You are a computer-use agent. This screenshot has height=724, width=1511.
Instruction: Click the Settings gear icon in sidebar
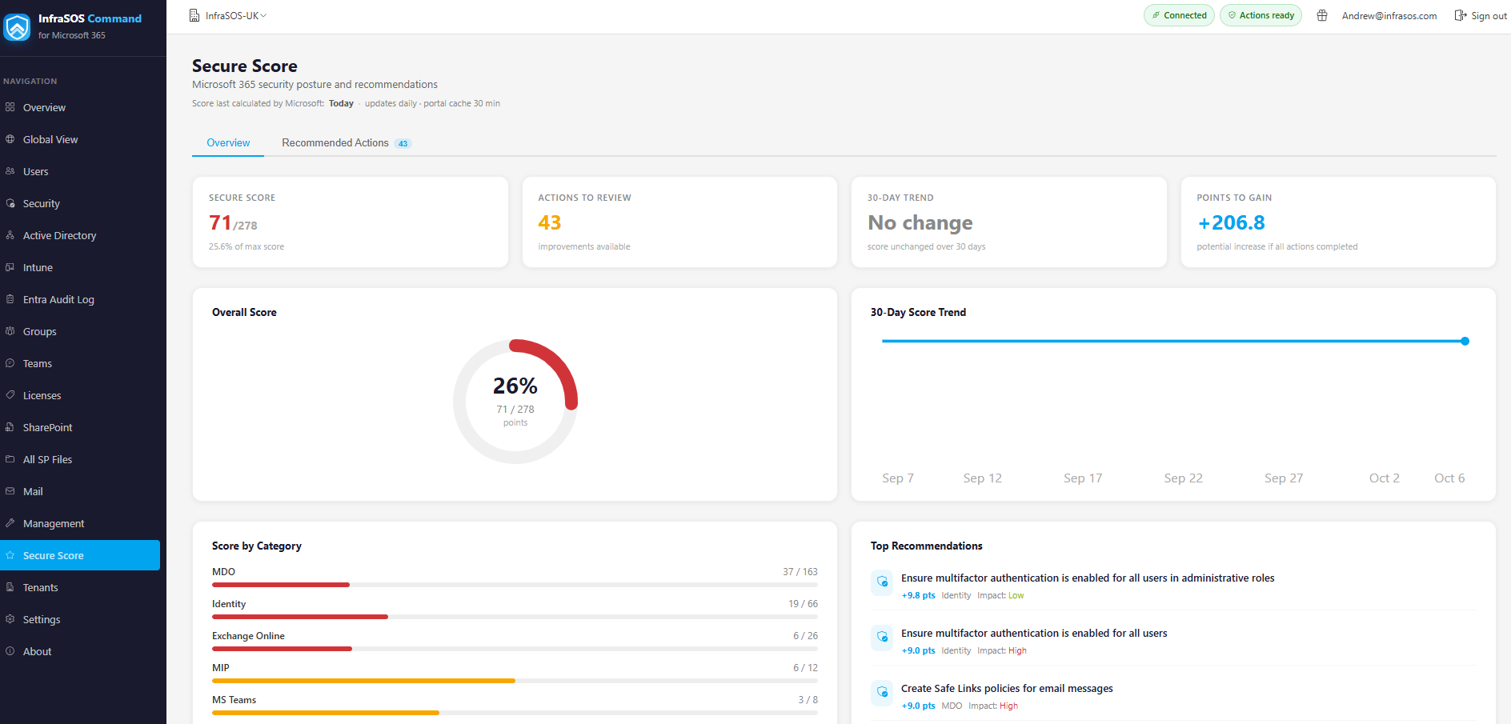click(x=10, y=619)
